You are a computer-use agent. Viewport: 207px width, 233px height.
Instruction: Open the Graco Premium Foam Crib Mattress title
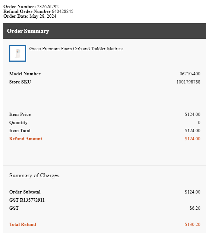coord(76,49)
